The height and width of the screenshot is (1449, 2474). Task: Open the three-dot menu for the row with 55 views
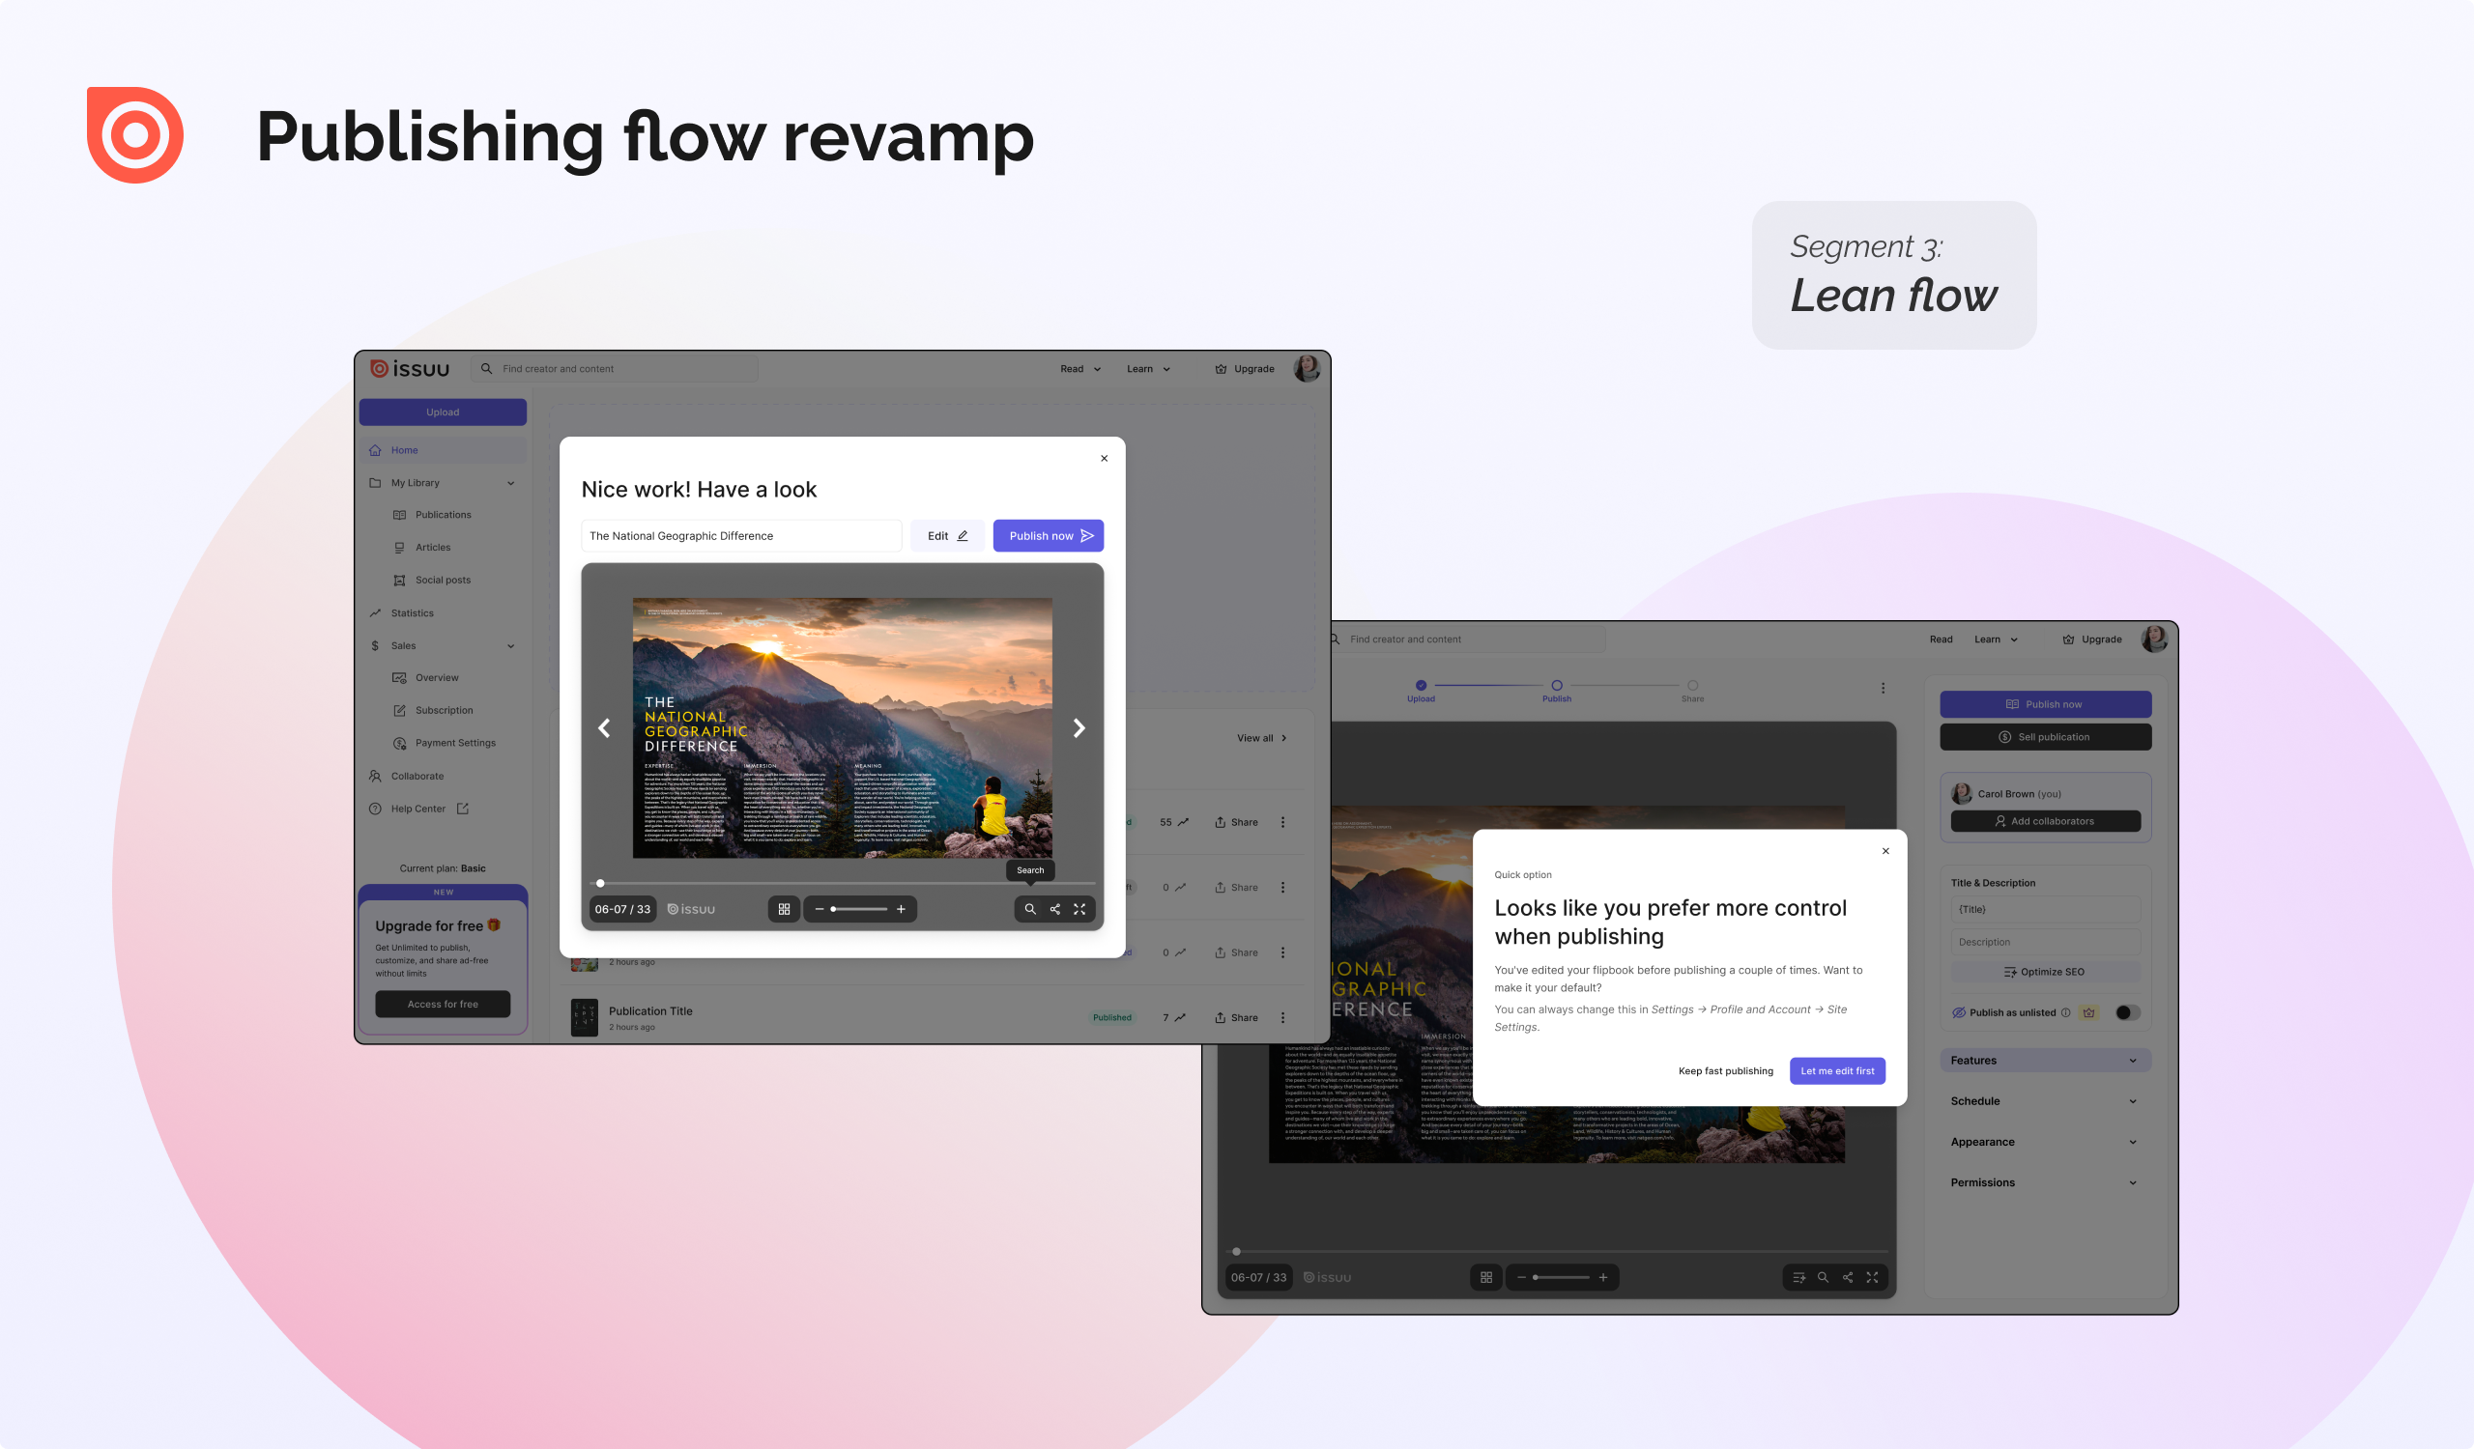click(1283, 822)
